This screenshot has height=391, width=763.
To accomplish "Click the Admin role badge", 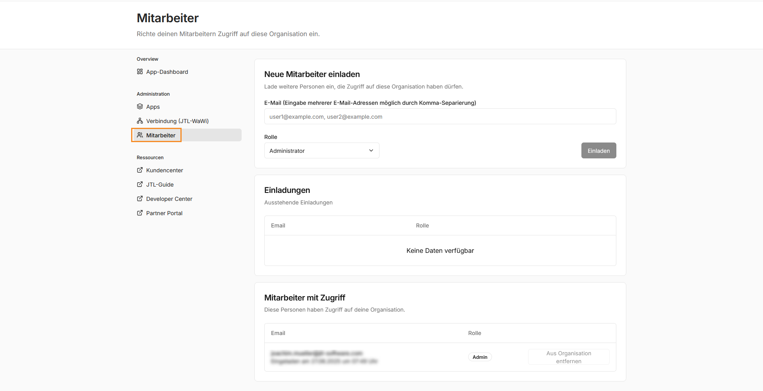I will [x=480, y=357].
